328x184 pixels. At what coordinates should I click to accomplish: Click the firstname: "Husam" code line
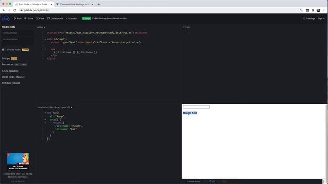(69, 126)
